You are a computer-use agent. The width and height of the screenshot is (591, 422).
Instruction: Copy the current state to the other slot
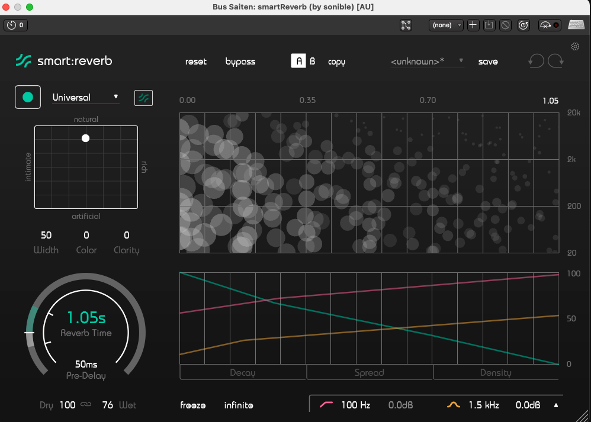coord(336,62)
